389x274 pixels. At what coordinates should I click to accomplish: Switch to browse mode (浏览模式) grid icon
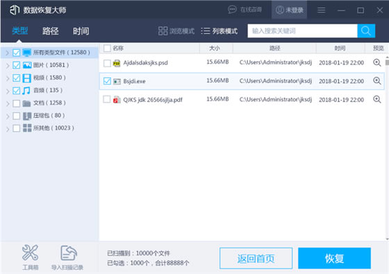pyautogui.click(x=163, y=31)
